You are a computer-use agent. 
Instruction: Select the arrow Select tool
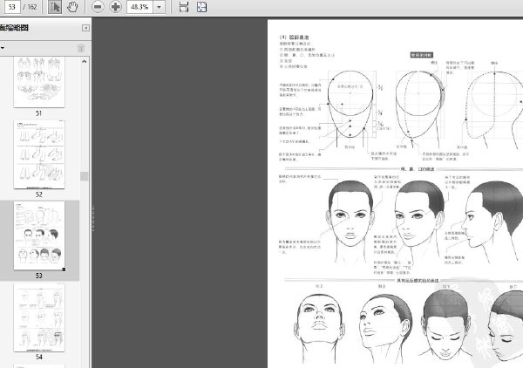tap(55, 7)
